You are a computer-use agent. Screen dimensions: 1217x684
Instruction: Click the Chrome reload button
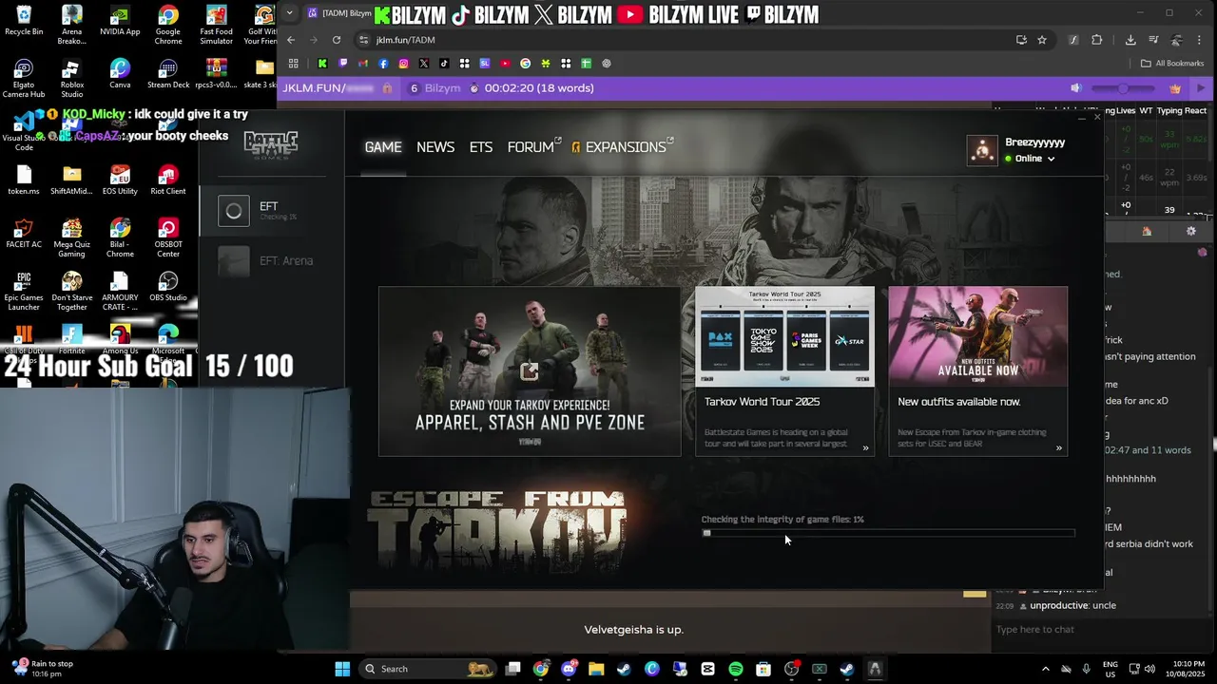coord(337,40)
